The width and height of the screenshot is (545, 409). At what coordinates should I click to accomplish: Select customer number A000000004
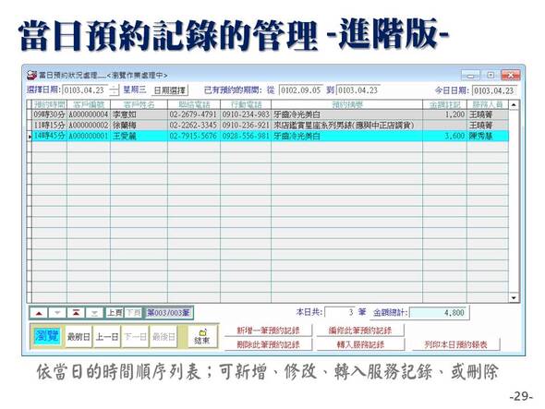[x=89, y=114]
